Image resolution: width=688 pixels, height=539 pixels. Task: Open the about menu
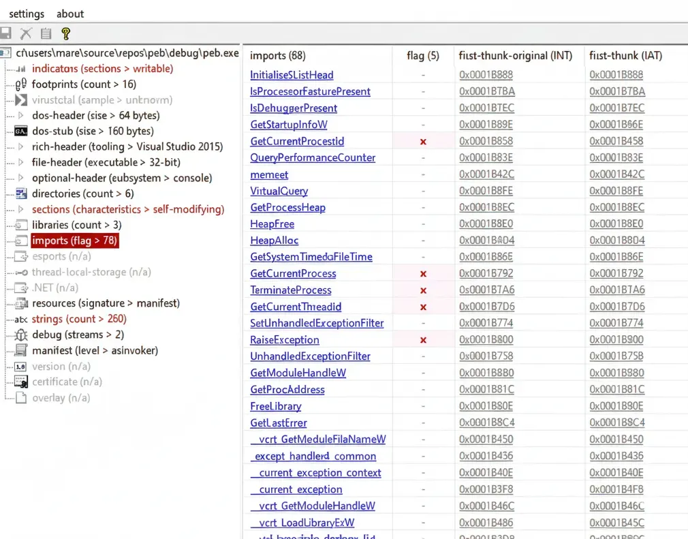click(70, 14)
